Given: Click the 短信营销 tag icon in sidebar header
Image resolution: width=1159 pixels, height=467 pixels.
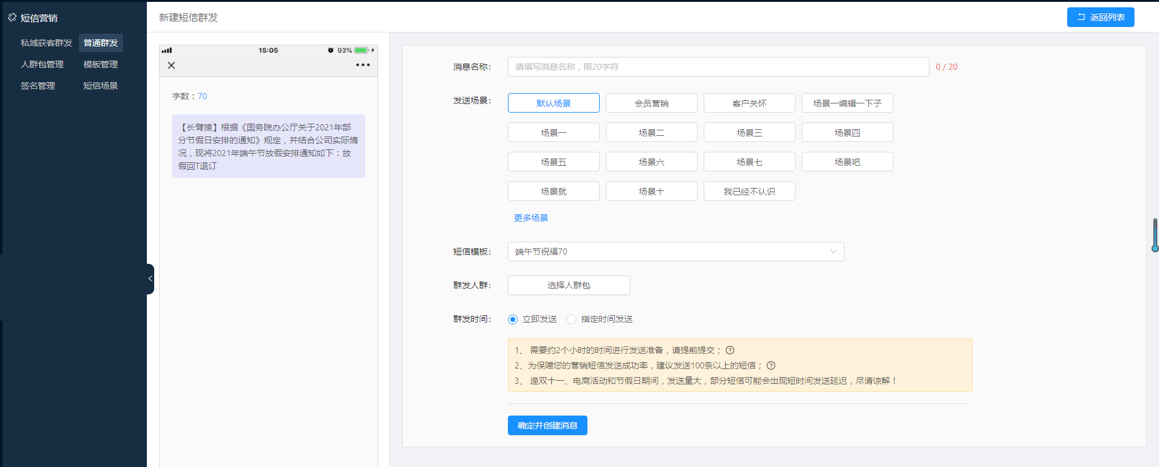Looking at the screenshot, I should coord(12,18).
